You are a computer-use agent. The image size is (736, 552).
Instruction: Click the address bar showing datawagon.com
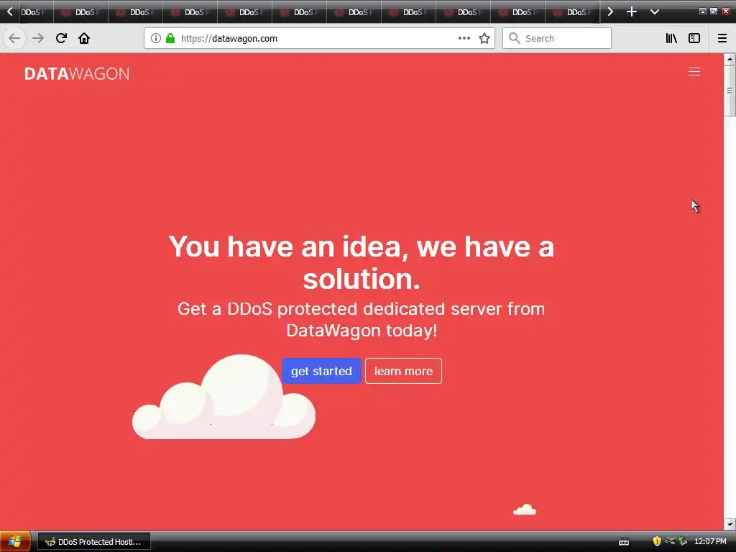pyautogui.click(x=319, y=38)
